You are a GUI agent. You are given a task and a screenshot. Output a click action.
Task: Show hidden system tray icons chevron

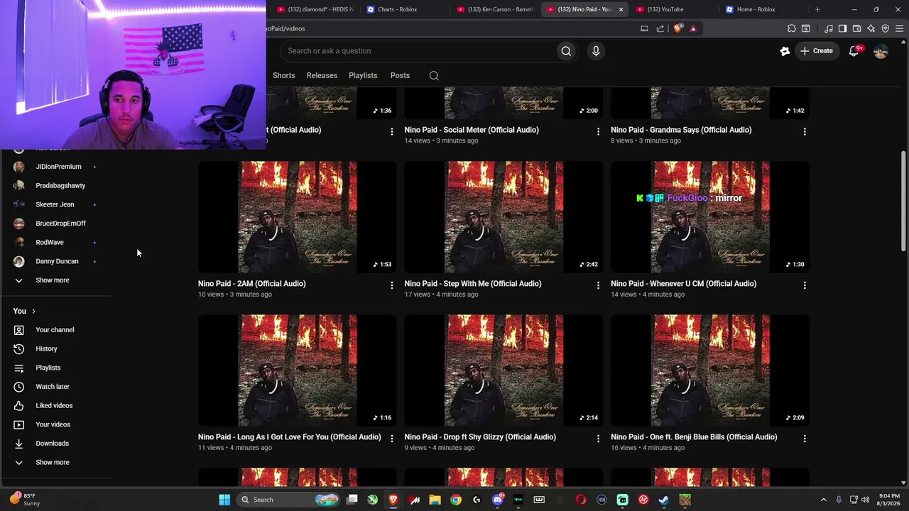tap(824, 500)
